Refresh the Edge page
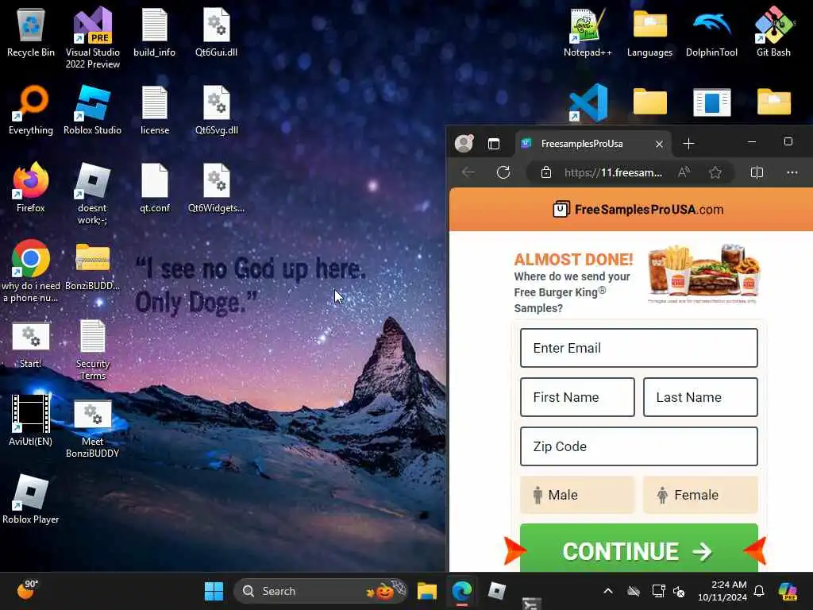This screenshot has width=813, height=610. coord(503,172)
